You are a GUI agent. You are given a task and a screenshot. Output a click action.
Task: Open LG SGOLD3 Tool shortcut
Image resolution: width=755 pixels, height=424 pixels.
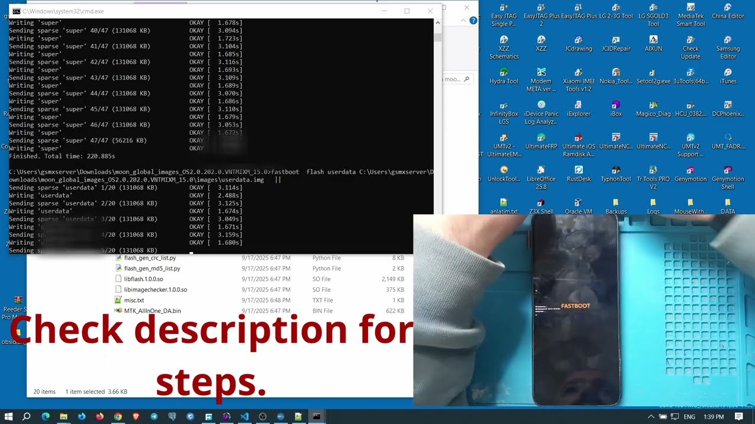[653, 15]
